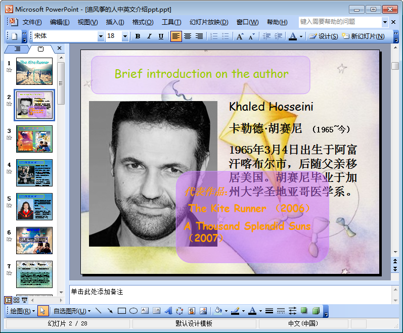This screenshot has height=333, width=403.
Task: Switch to normal view button
Action: 8,300
